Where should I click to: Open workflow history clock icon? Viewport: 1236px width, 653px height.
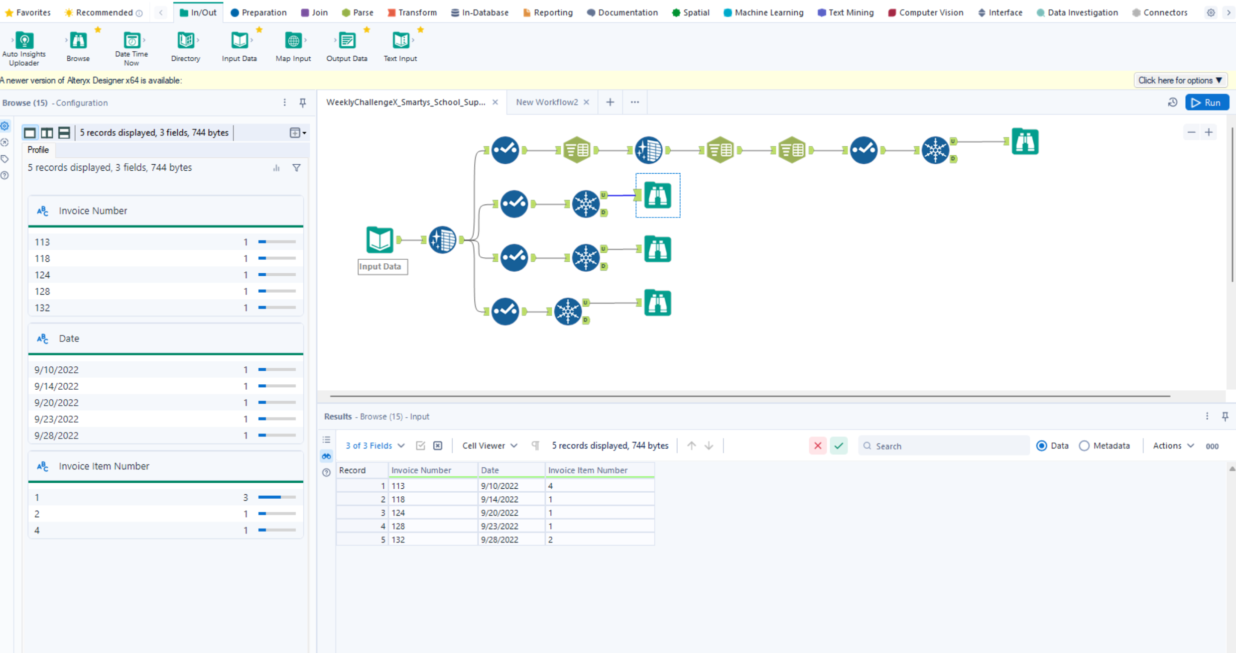1172,103
